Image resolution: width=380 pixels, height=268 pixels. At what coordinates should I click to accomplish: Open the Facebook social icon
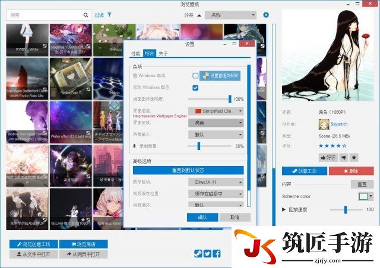coord(217,254)
